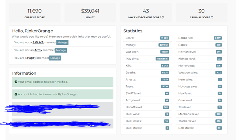236x140 pixels.
Task: Click the 'Robberies:' label
Action: (185, 38)
